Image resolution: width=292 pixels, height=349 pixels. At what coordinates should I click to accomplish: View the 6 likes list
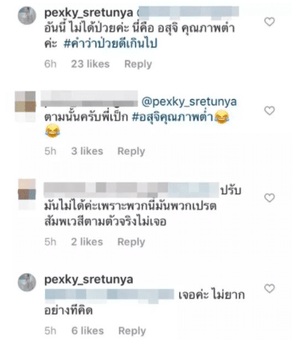[x=87, y=331]
